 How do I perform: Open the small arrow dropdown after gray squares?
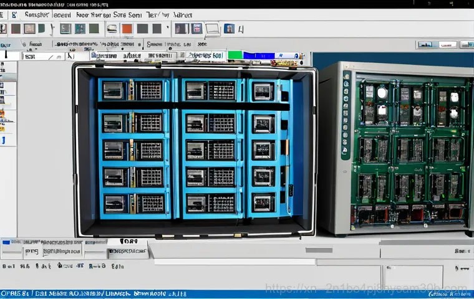pyautogui.click(x=168, y=27)
